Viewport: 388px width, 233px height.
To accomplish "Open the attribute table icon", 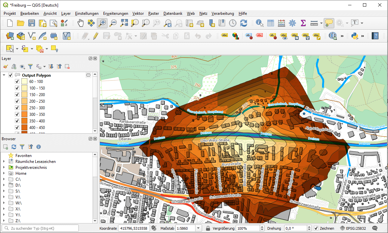I will tap(271, 23).
